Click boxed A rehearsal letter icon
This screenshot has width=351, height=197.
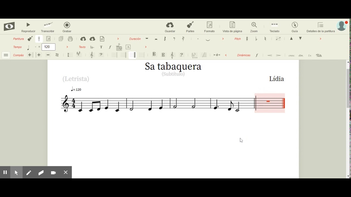[128, 47]
